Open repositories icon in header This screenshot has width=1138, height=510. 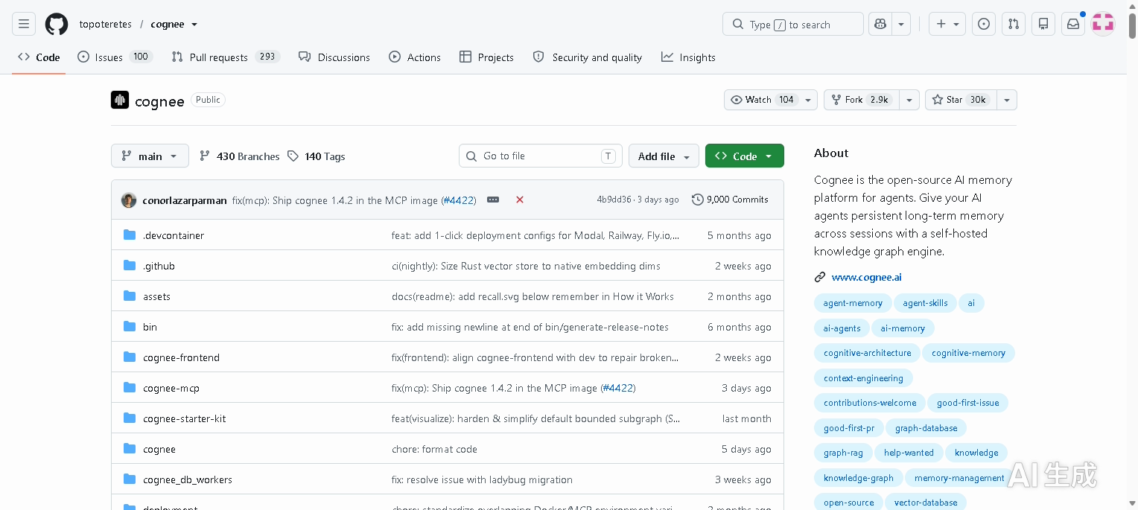[x=1043, y=24]
